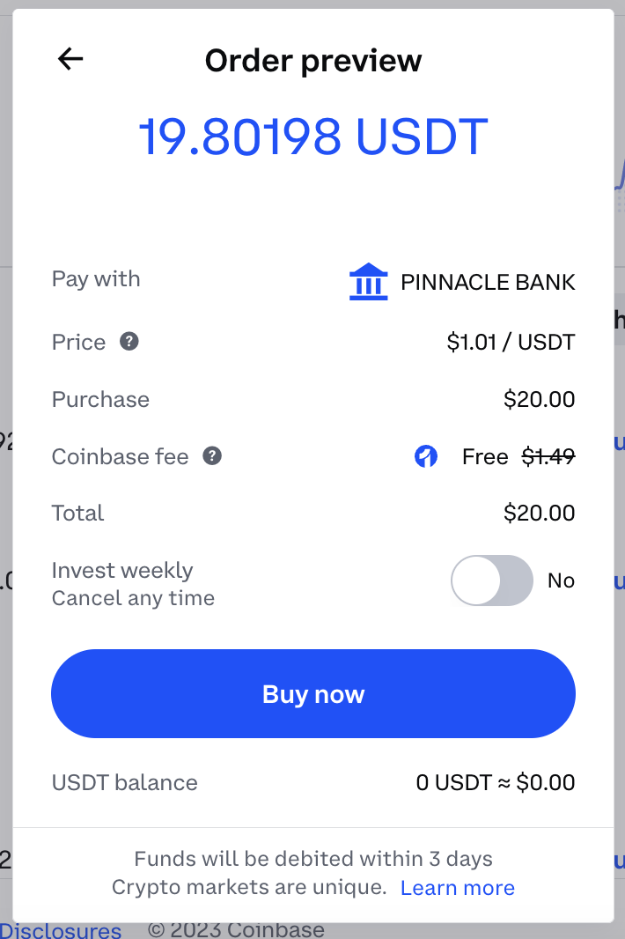This screenshot has height=939, width=625.
Task: Click the struck-through $1.49 fee amount
Action: pos(548,456)
